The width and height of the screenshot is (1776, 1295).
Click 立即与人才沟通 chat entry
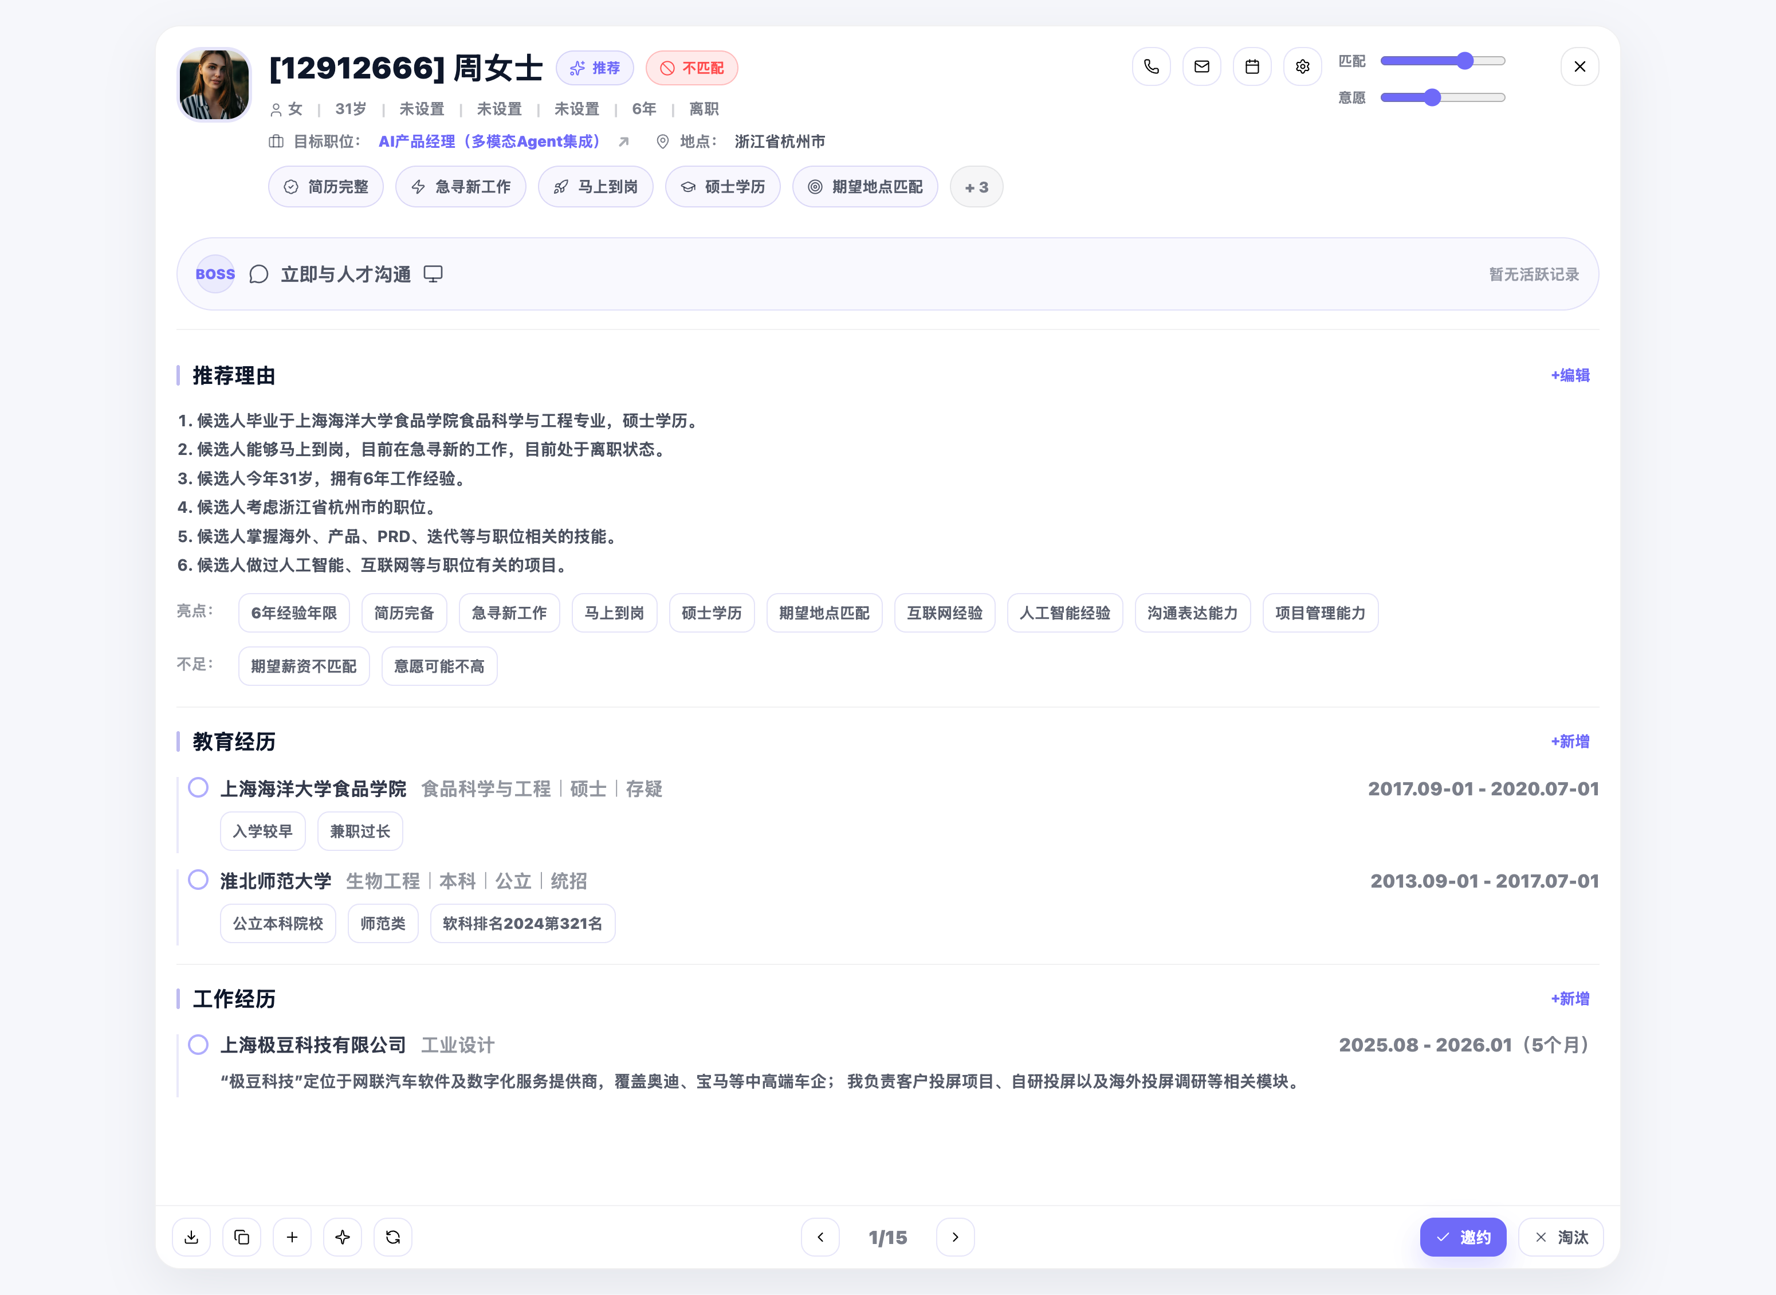pyautogui.click(x=345, y=273)
